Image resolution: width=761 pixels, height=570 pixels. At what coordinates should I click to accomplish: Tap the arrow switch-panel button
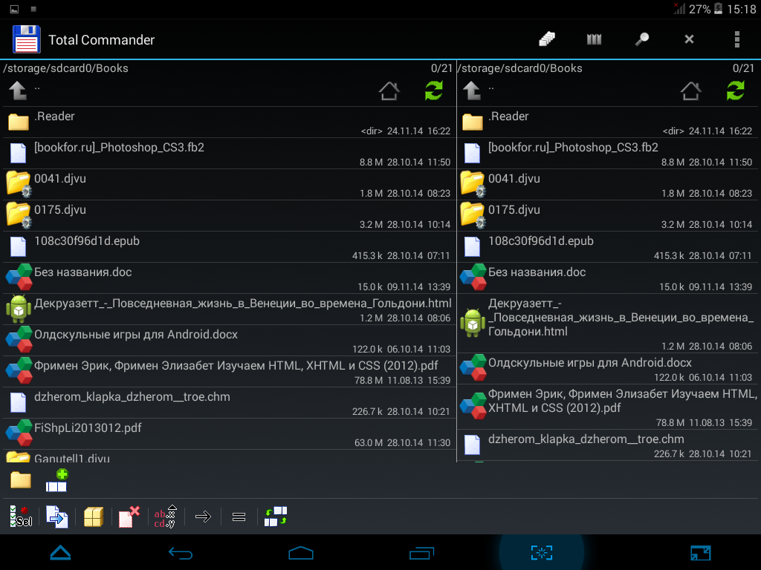click(203, 517)
